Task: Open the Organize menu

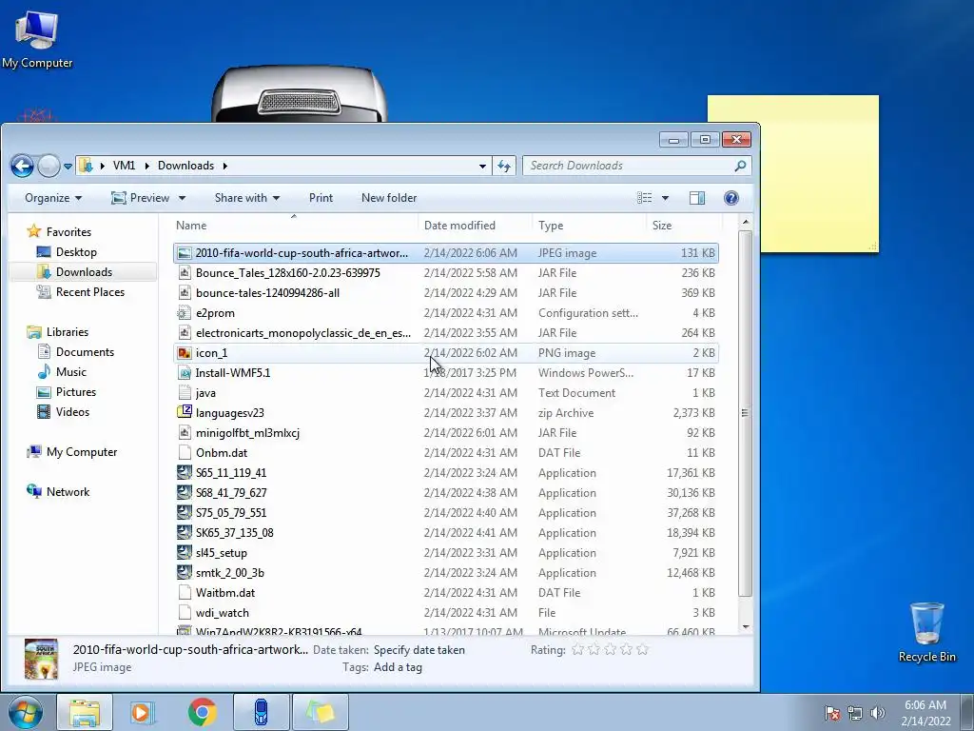Action: click(x=53, y=198)
